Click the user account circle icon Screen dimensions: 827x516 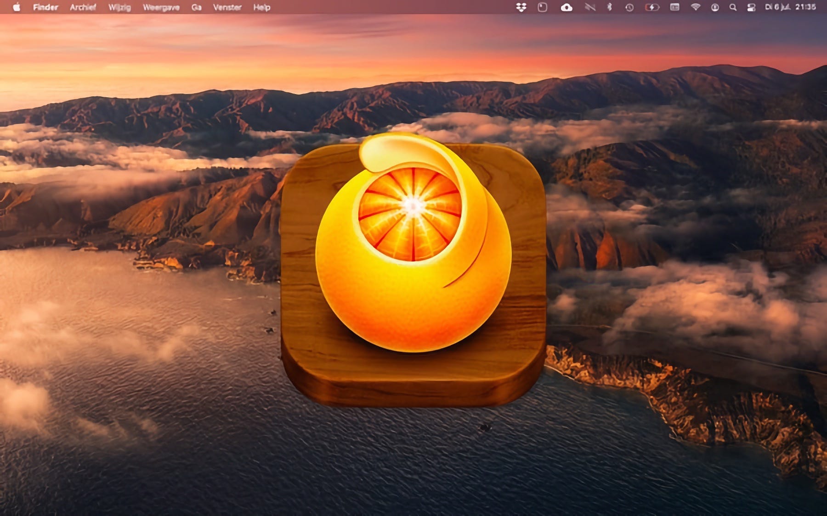pyautogui.click(x=715, y=7)
